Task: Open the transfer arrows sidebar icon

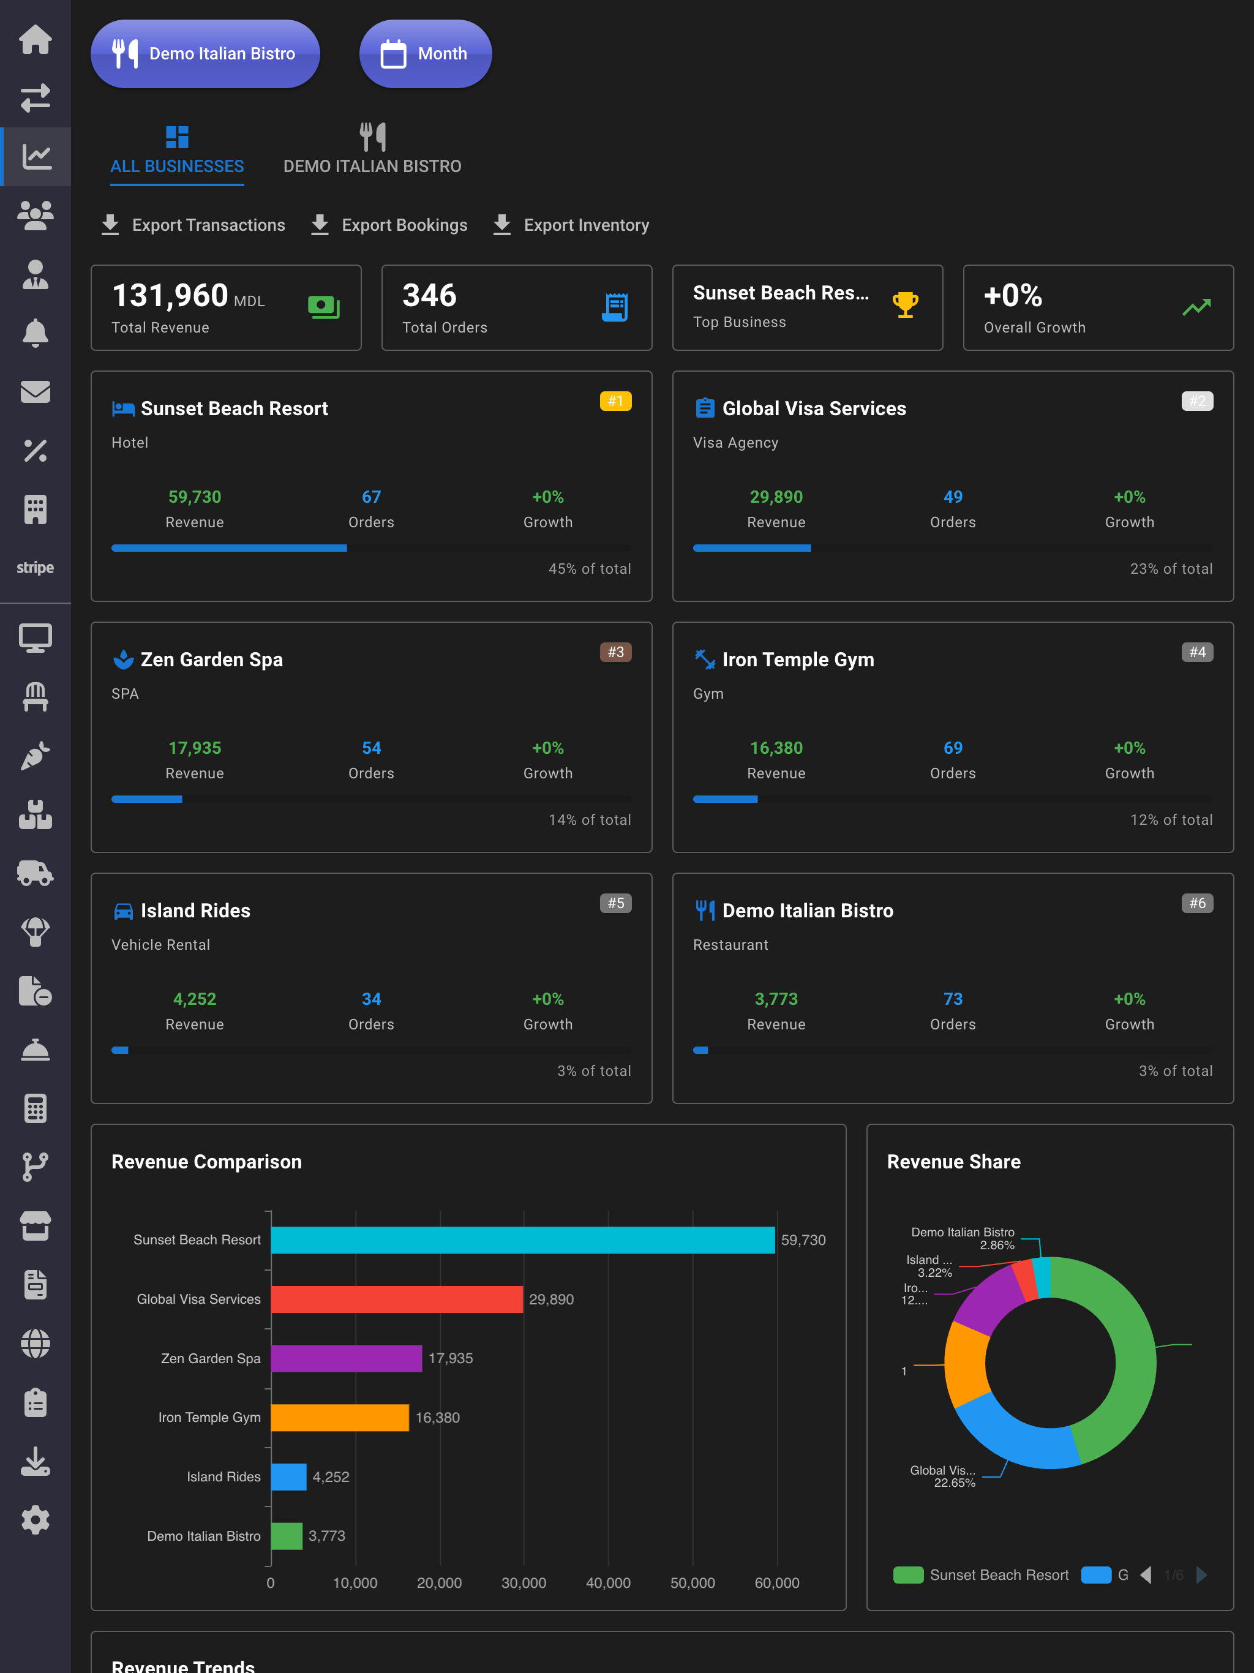Action: 36,99
